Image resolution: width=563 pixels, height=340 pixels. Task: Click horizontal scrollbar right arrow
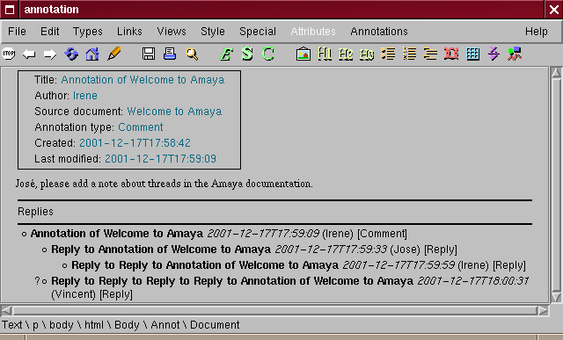[543, 310]
